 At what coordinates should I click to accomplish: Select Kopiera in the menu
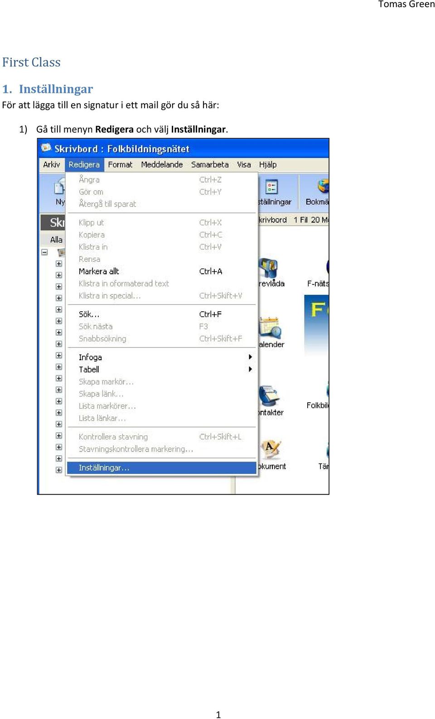coord(162,235)
